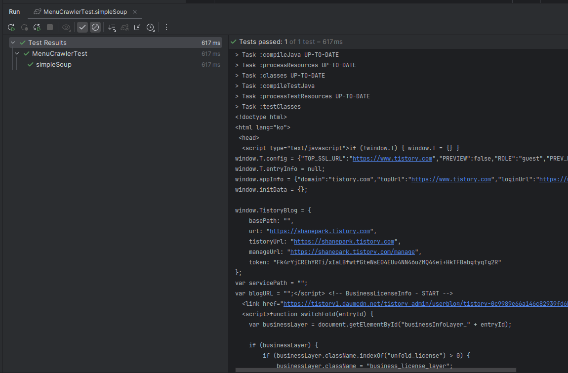Select the simpleSoup test row
Screen dimensions: 568x373
116,65
